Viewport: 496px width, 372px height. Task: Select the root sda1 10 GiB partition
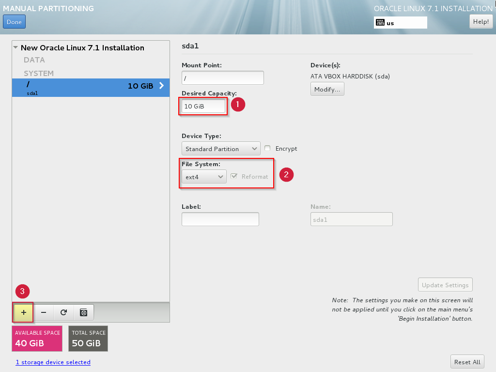click(91, 88)
